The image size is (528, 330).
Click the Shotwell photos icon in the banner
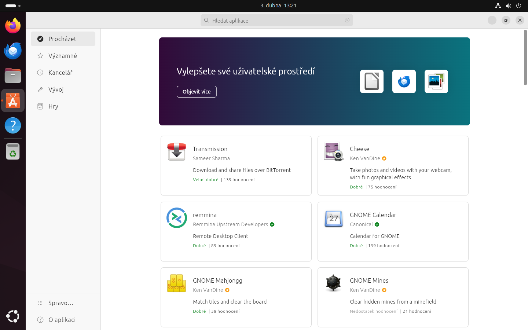(x=436, y=81)
